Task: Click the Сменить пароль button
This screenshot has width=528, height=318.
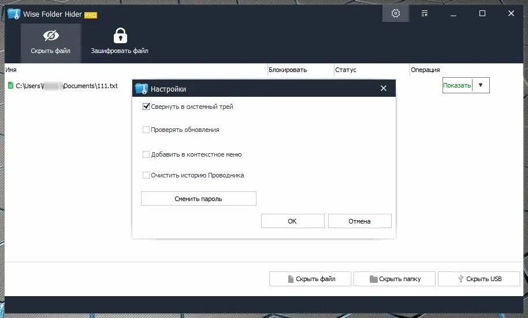Action: coord(199,198)
